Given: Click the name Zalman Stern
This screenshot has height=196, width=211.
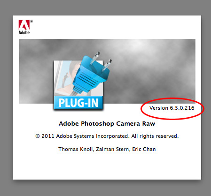Looking at the screenshot, I should coord(113,149).
